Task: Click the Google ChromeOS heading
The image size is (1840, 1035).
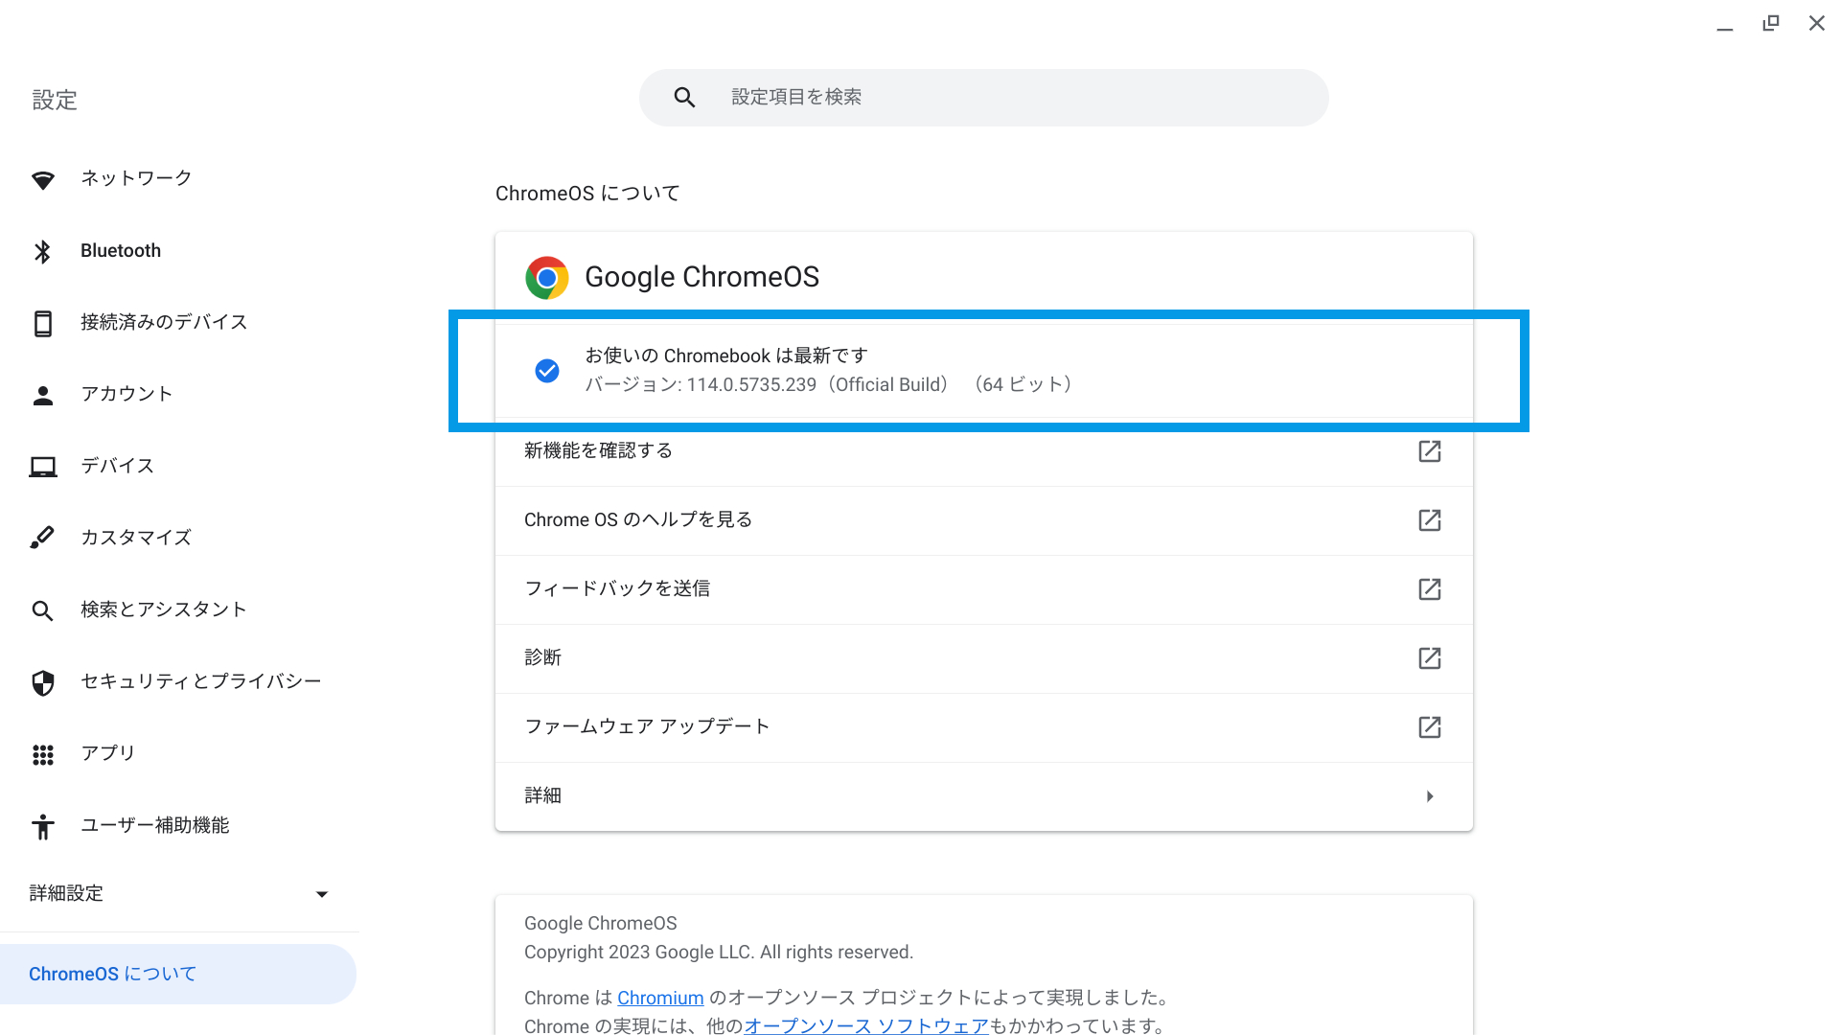Action: pyautogui.click(x=702, y=277)
